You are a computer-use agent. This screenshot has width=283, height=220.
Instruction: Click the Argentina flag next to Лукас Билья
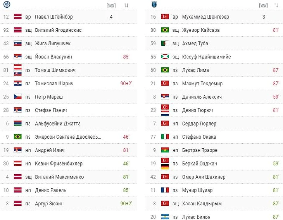pyautogui.click(x=165, y=217)
